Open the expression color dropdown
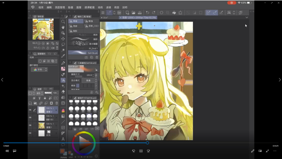This screenshot has width=282, height=159. point(39,69)
